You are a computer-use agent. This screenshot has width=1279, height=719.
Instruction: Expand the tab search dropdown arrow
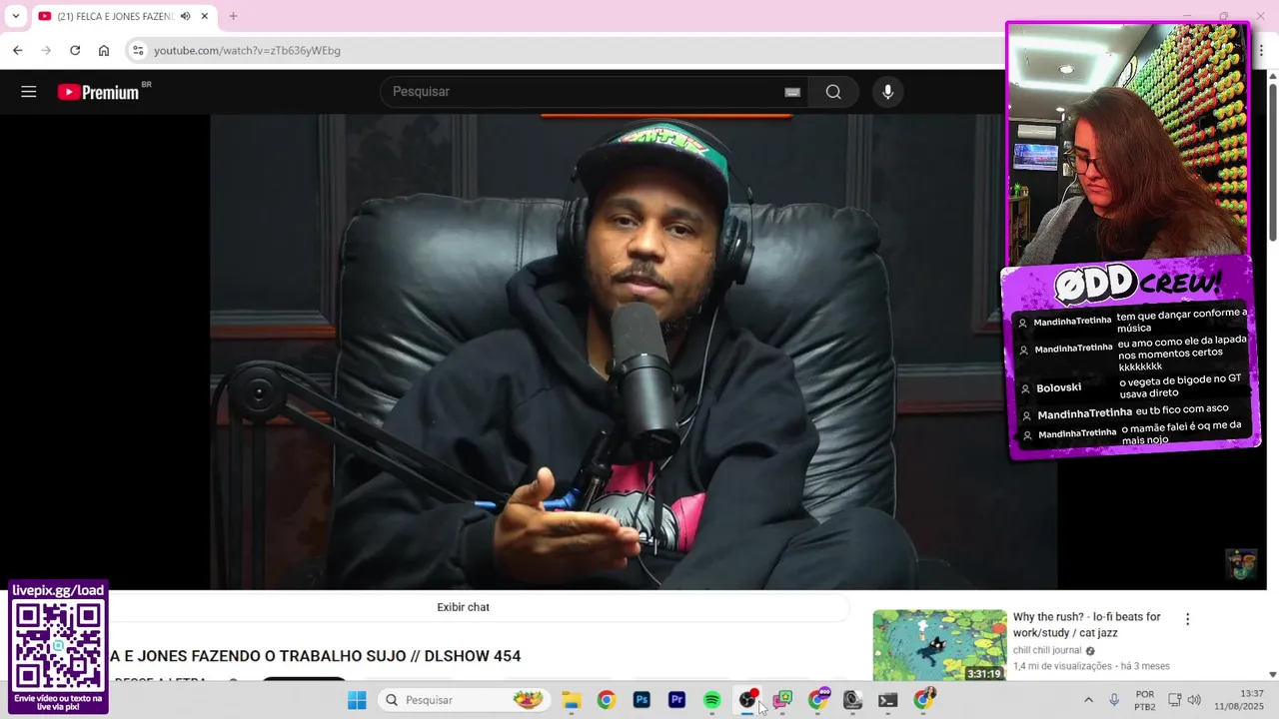15,16
